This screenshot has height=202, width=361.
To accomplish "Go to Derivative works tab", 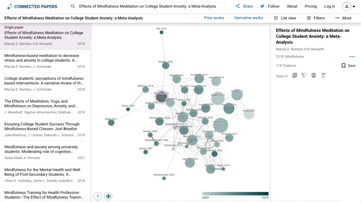I will pos(249,18).
